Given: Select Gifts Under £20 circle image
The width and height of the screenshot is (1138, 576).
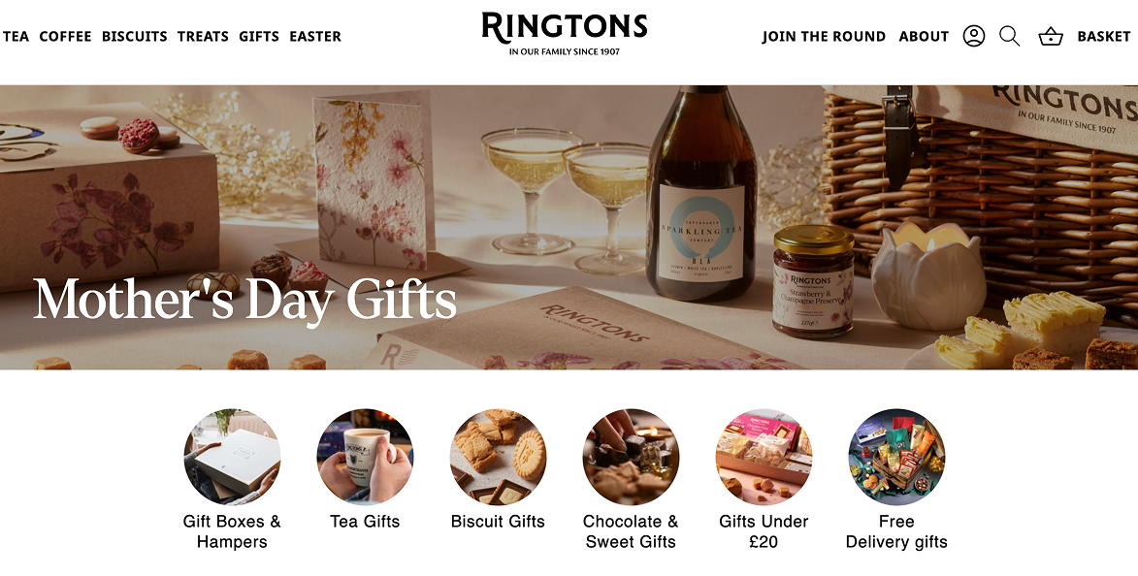Looking at the screenshot, I should pos(764,457).
